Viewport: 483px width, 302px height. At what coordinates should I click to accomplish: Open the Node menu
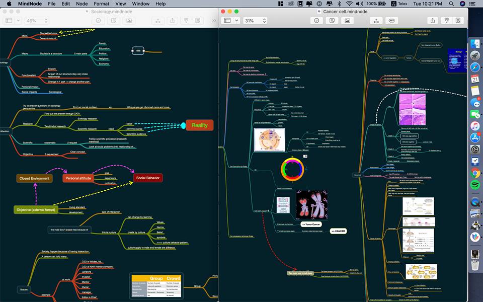[x=82, y=4]
